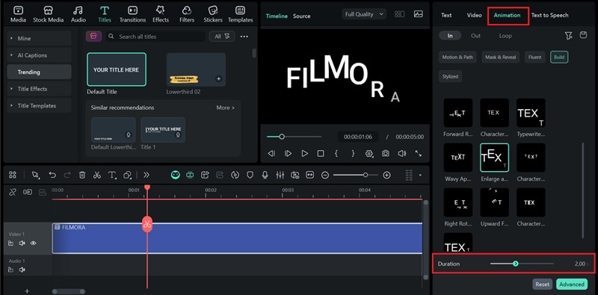This screenshot has height=295, width=598.
Task: Open the Text to Speech tab
Action: pyautogui.click(x=549, y=15)
